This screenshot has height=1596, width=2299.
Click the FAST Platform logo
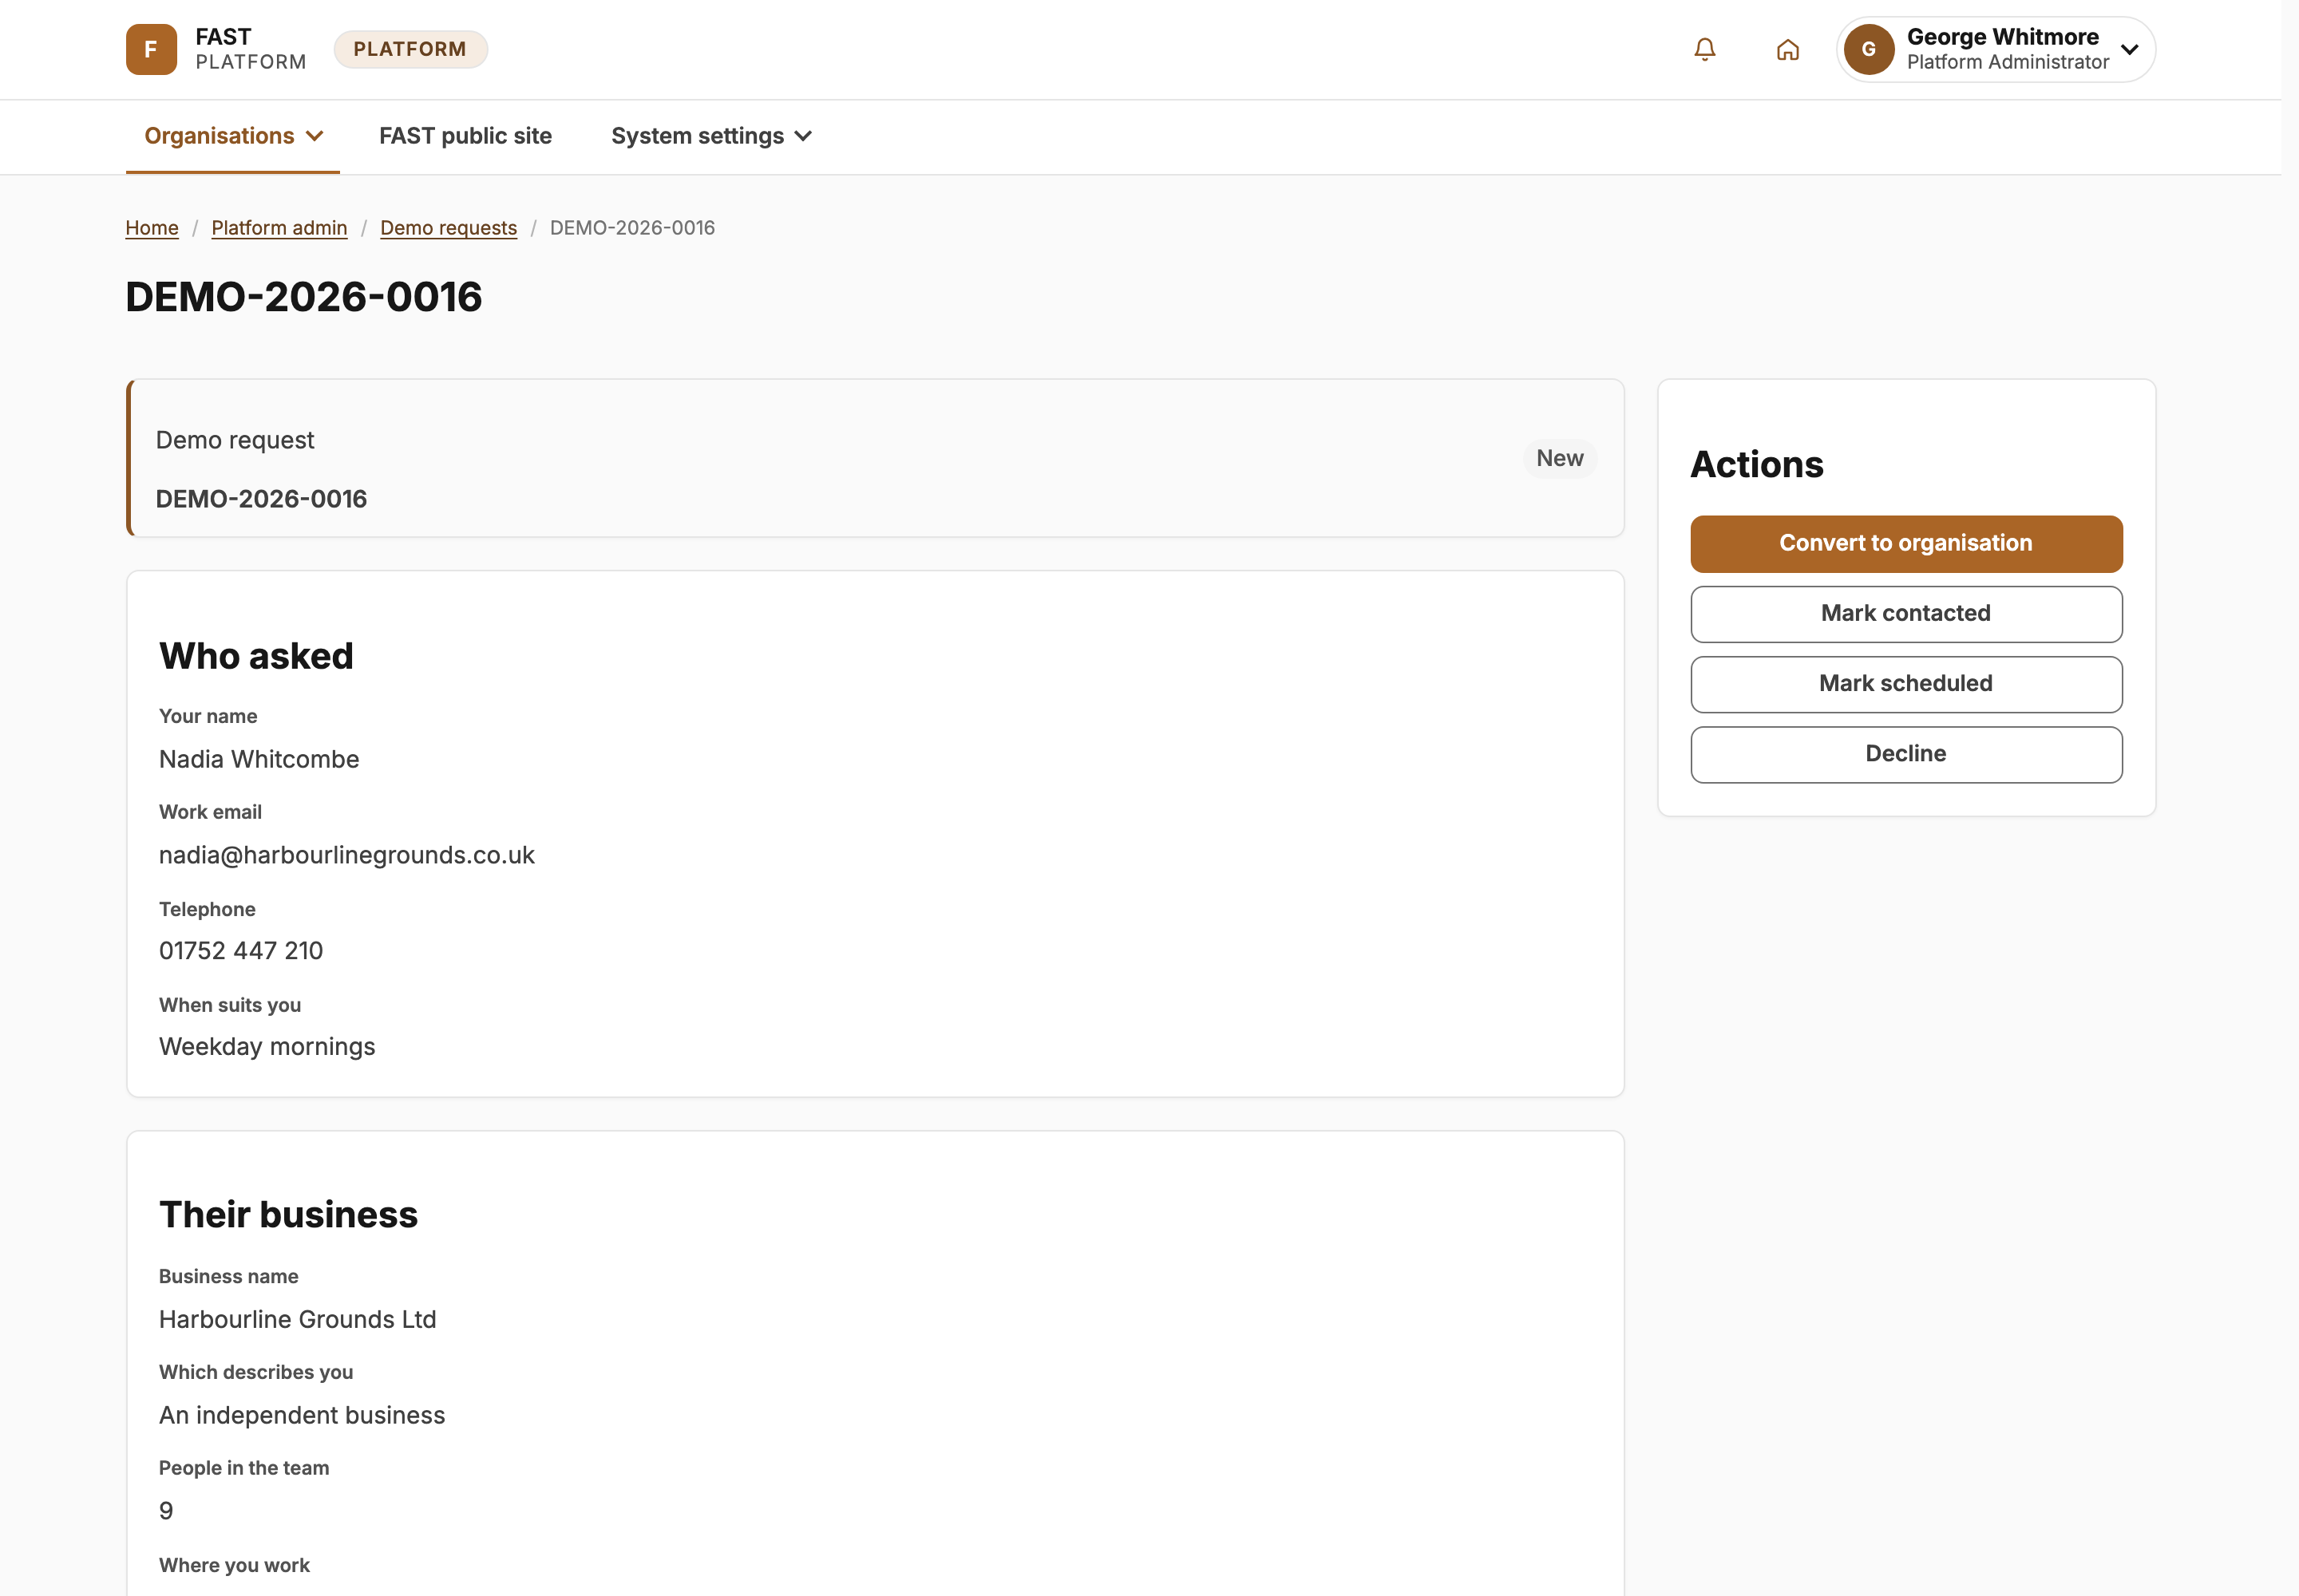tap(151, 49)
